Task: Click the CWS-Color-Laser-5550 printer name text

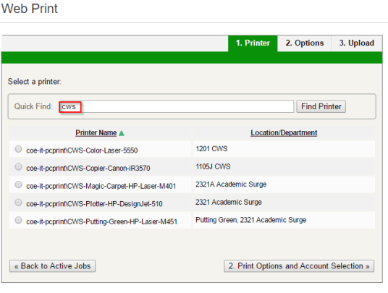Action: tap(82, 150)
